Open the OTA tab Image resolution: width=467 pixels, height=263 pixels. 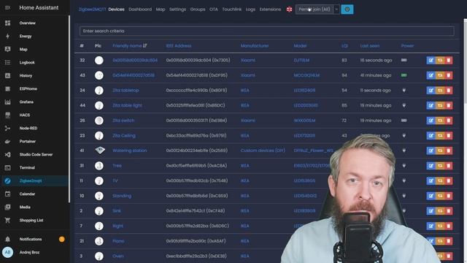[214, 9]
